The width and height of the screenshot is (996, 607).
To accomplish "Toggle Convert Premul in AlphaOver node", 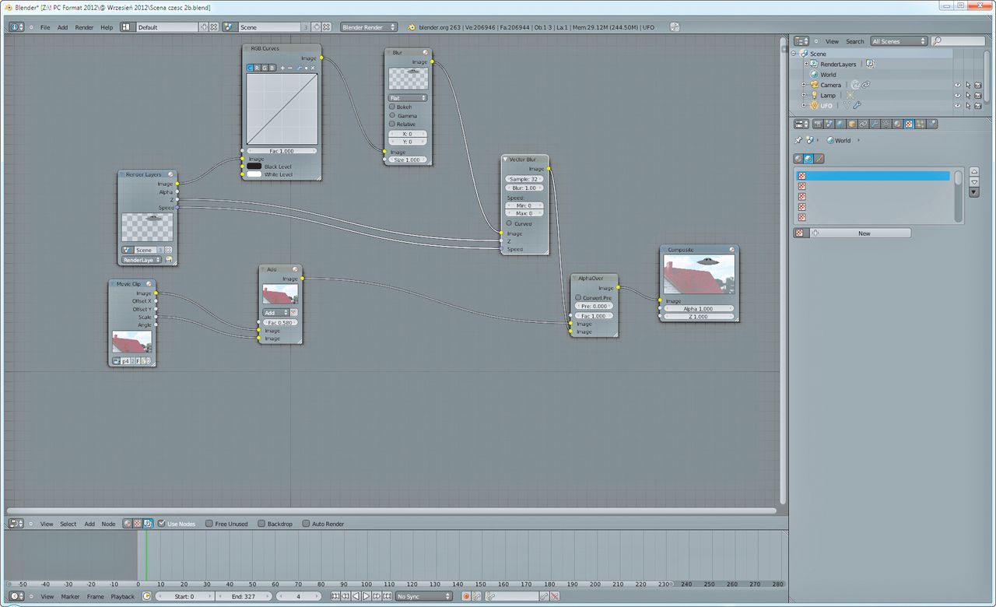I will (578, 297).
